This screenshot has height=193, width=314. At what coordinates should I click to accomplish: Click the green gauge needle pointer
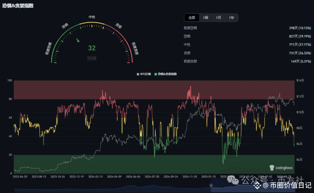click(x=78, y=40)
